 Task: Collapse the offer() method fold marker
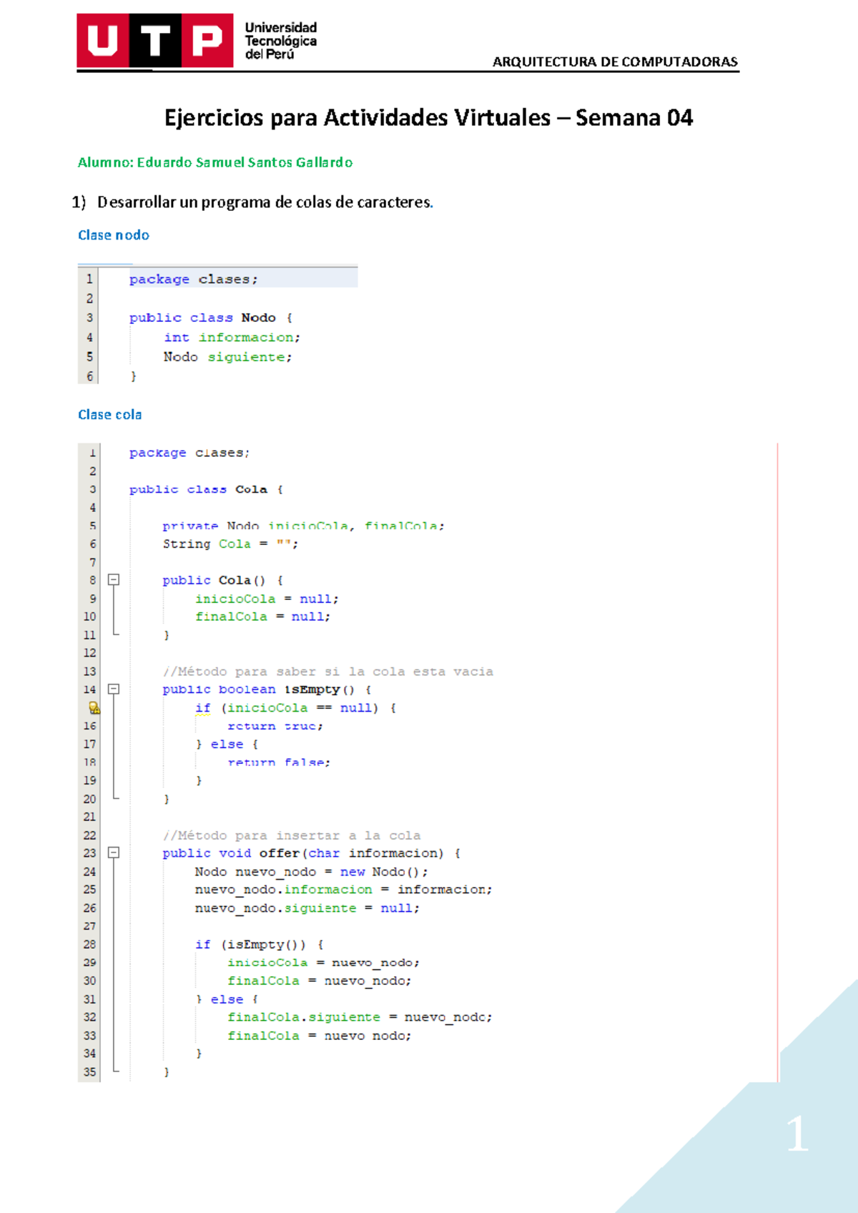(114, 853)
